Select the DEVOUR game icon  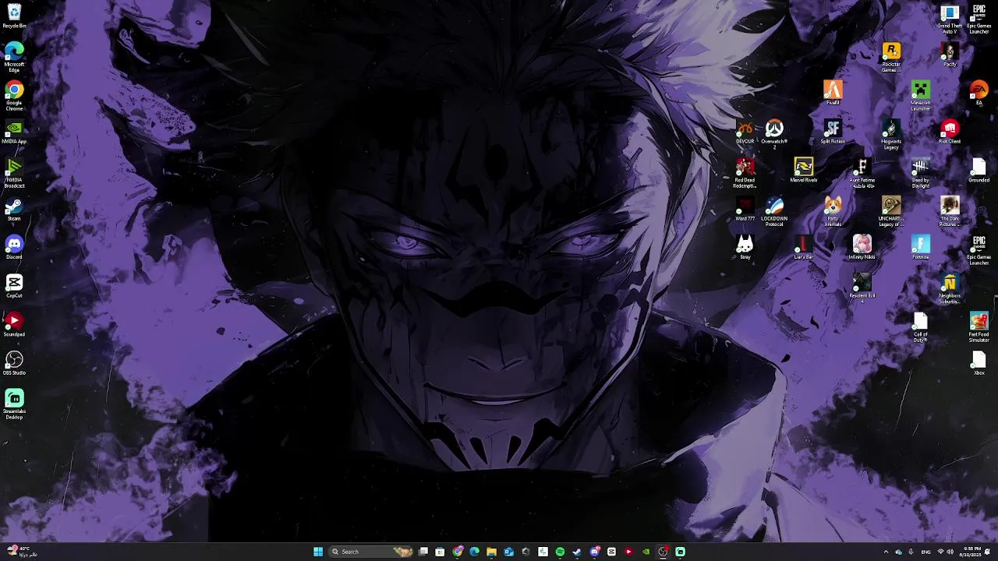click(745, 132)
